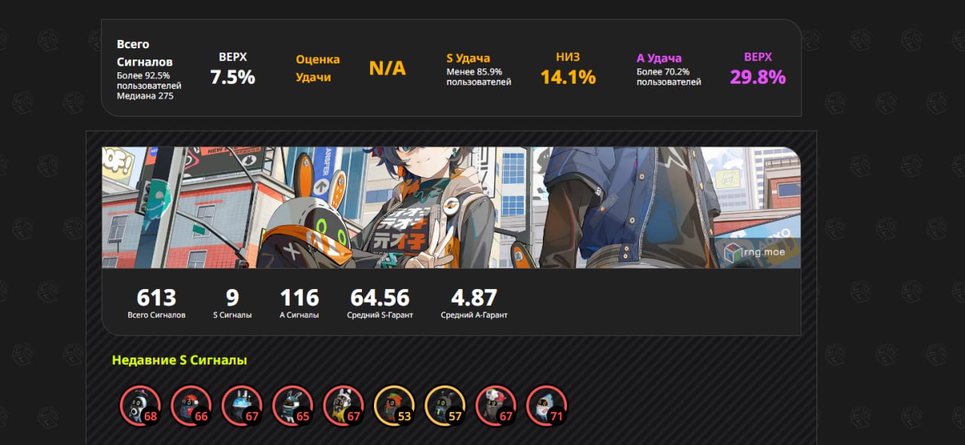The image size is (965, 445).
Task: Select the yellow-raincoat Bangboo showing 67
Action: click(344, 406)
